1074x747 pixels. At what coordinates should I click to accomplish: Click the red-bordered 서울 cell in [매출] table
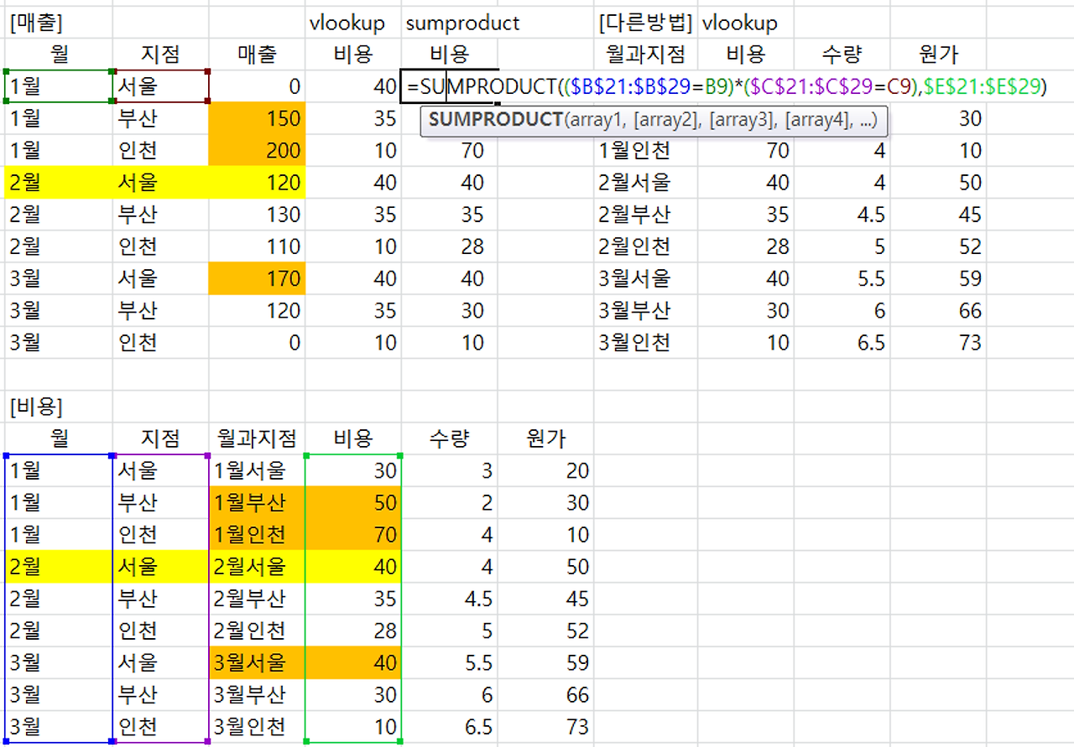coord(161,86)
